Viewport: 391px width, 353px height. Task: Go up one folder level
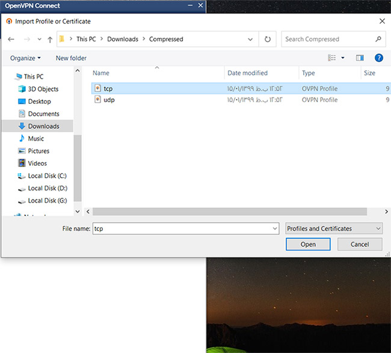click(49, 40)
